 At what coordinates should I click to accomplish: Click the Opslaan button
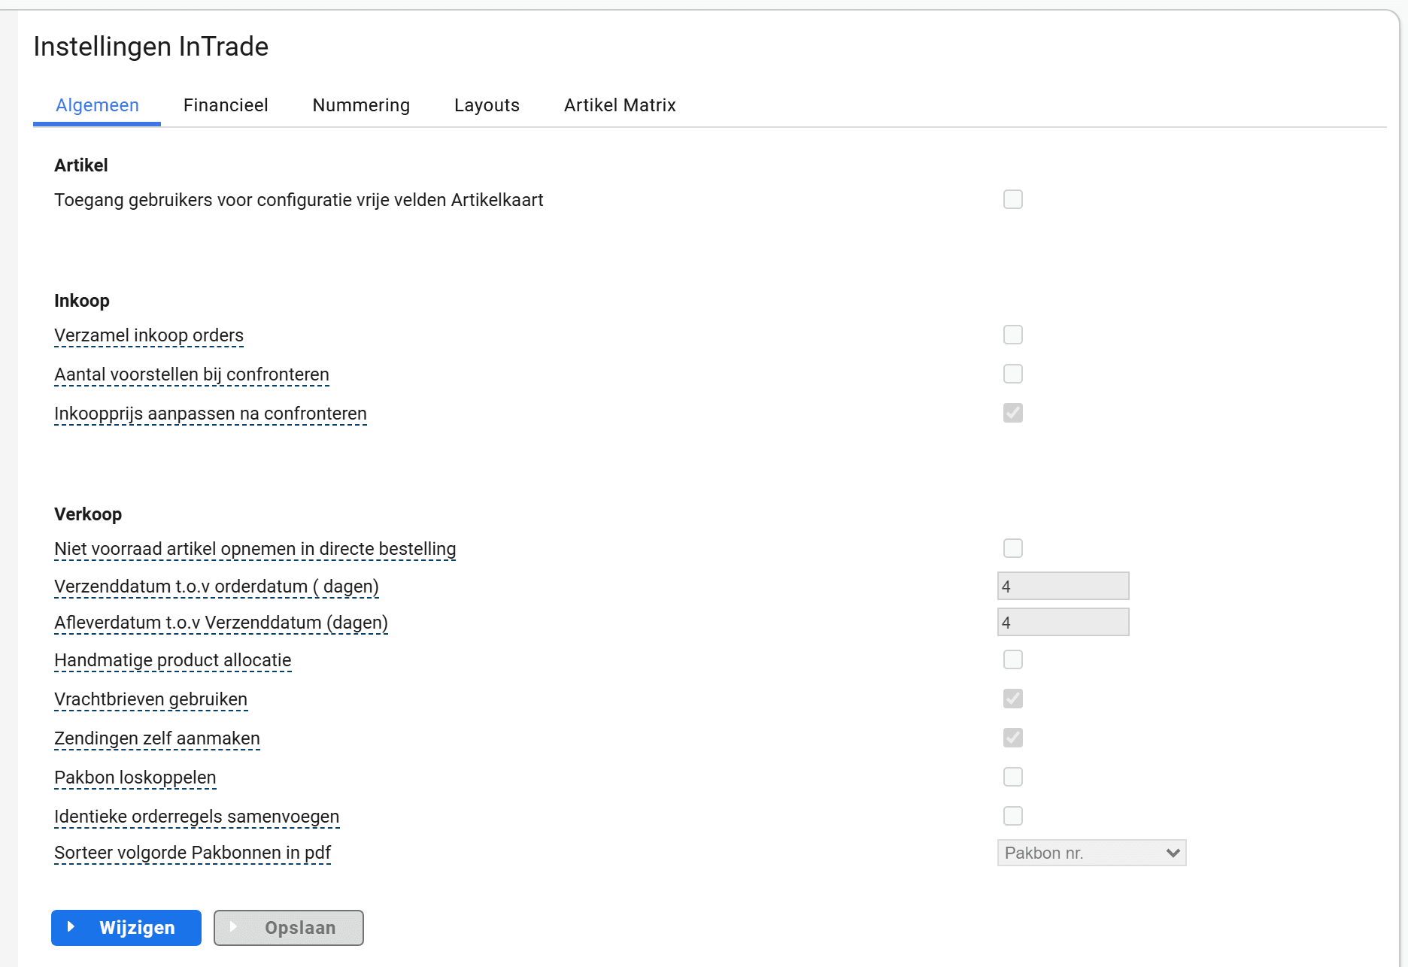pos(289,928)
